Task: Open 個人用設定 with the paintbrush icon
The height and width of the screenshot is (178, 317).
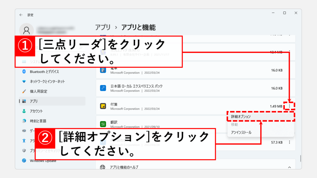Action: tap(38, 91)
